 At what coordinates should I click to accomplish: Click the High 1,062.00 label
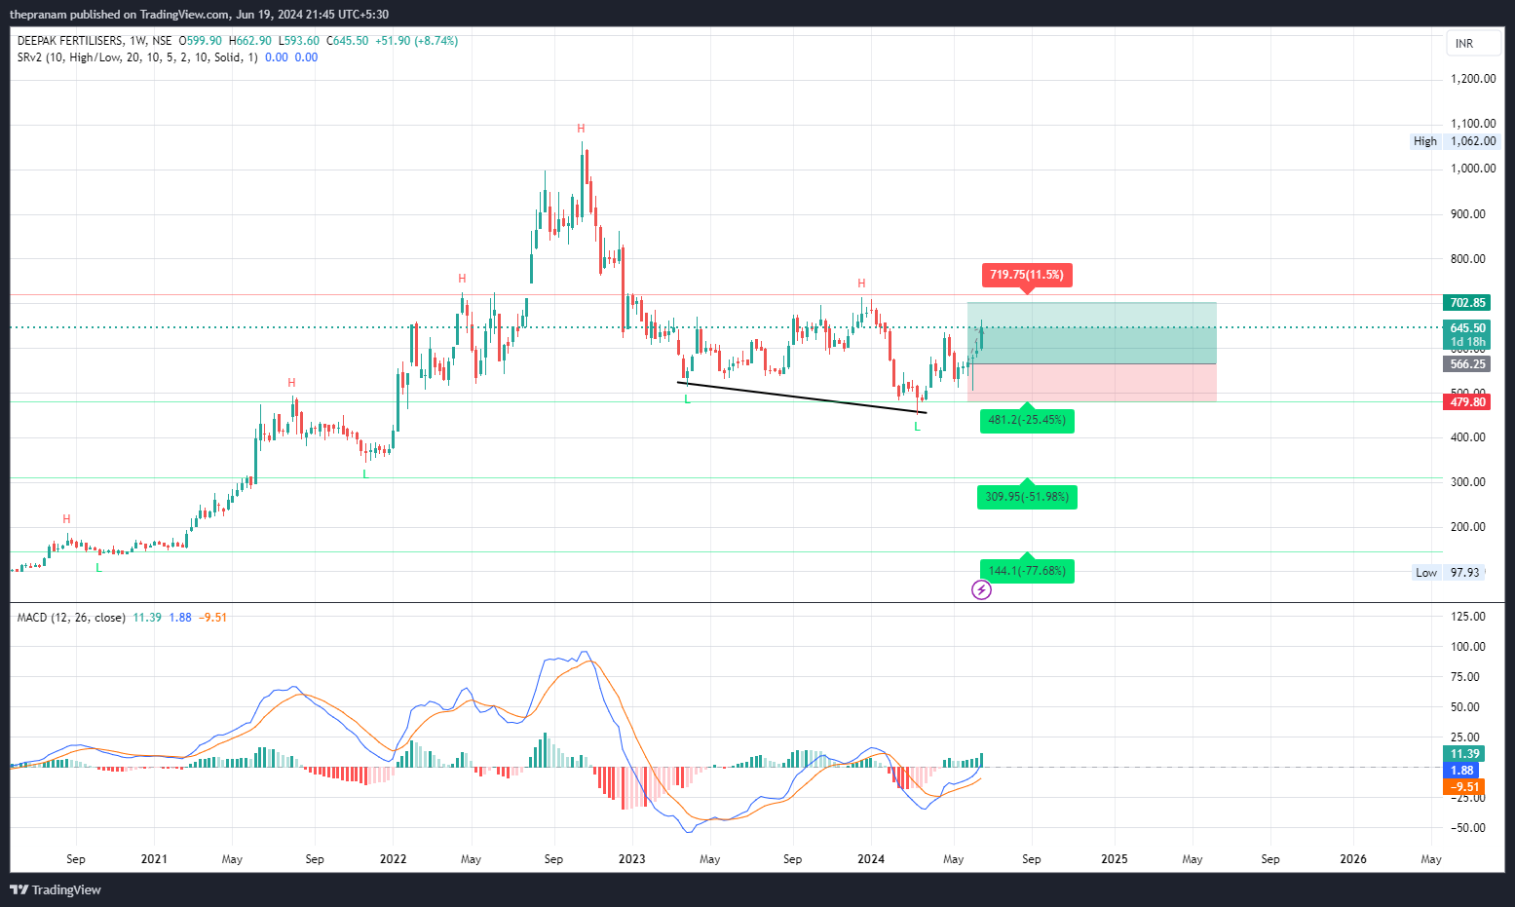(x=1455, y=141)
